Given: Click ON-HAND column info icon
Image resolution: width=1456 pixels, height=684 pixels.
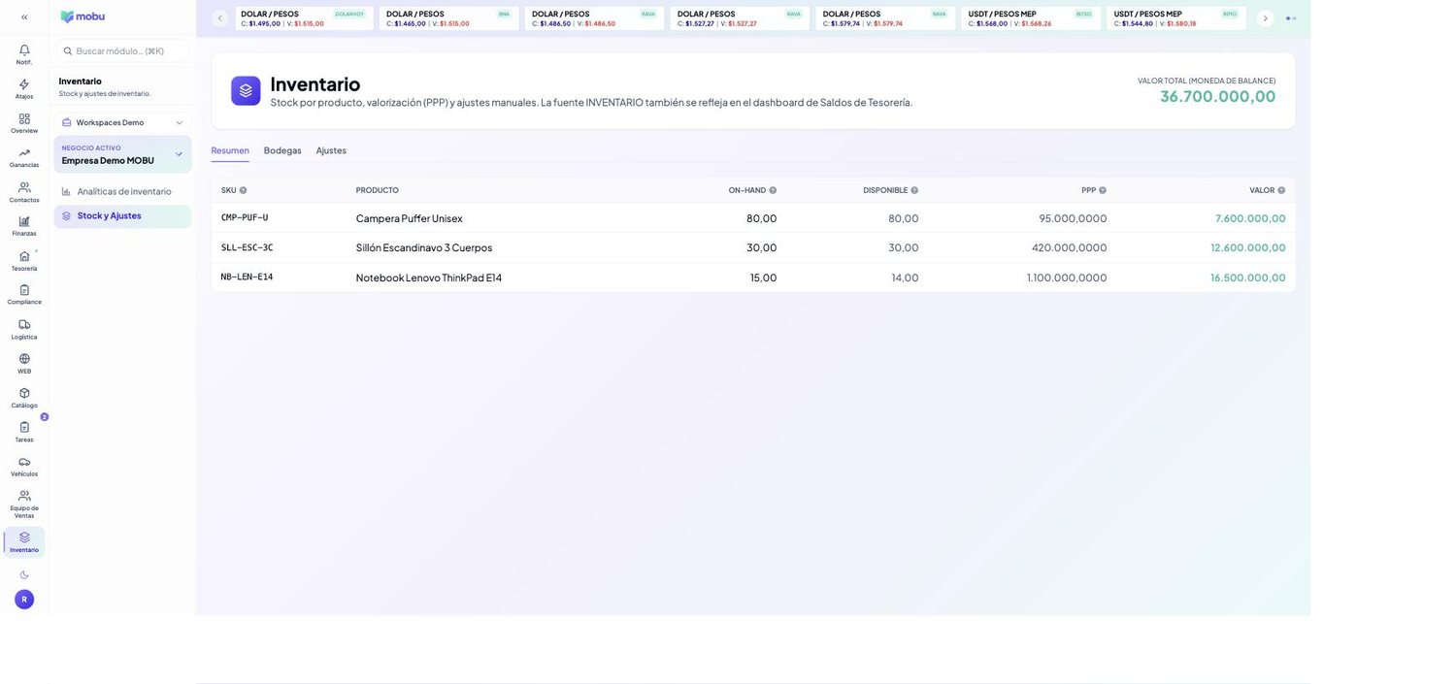Looking at the screenshot, I should point(774,190).
